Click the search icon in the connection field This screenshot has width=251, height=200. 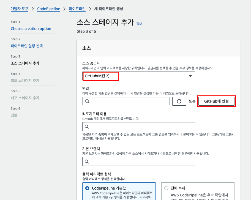87,101
